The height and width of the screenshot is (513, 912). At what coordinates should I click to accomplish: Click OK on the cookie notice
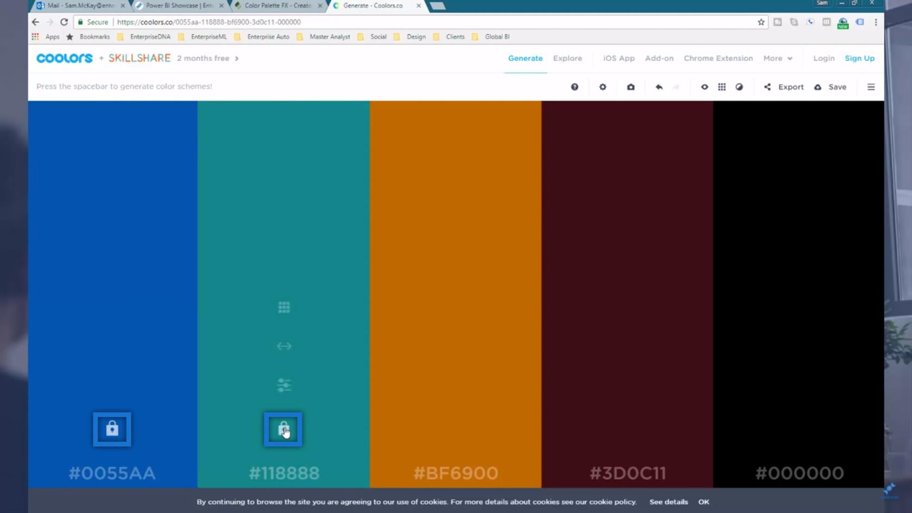pyautogui.click(x=704, y=502)
